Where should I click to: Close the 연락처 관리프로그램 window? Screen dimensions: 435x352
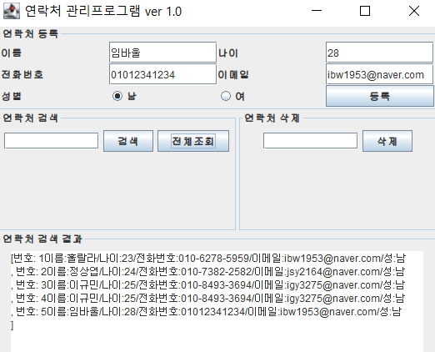click(414, 11)
